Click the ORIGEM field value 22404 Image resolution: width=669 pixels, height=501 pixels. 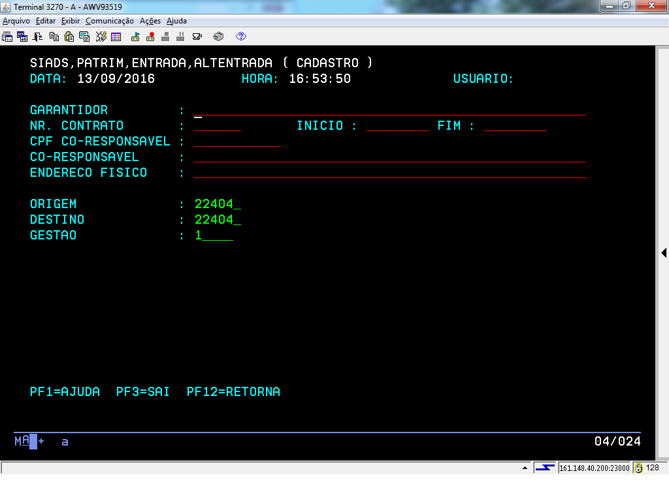(x=218, y=204)
